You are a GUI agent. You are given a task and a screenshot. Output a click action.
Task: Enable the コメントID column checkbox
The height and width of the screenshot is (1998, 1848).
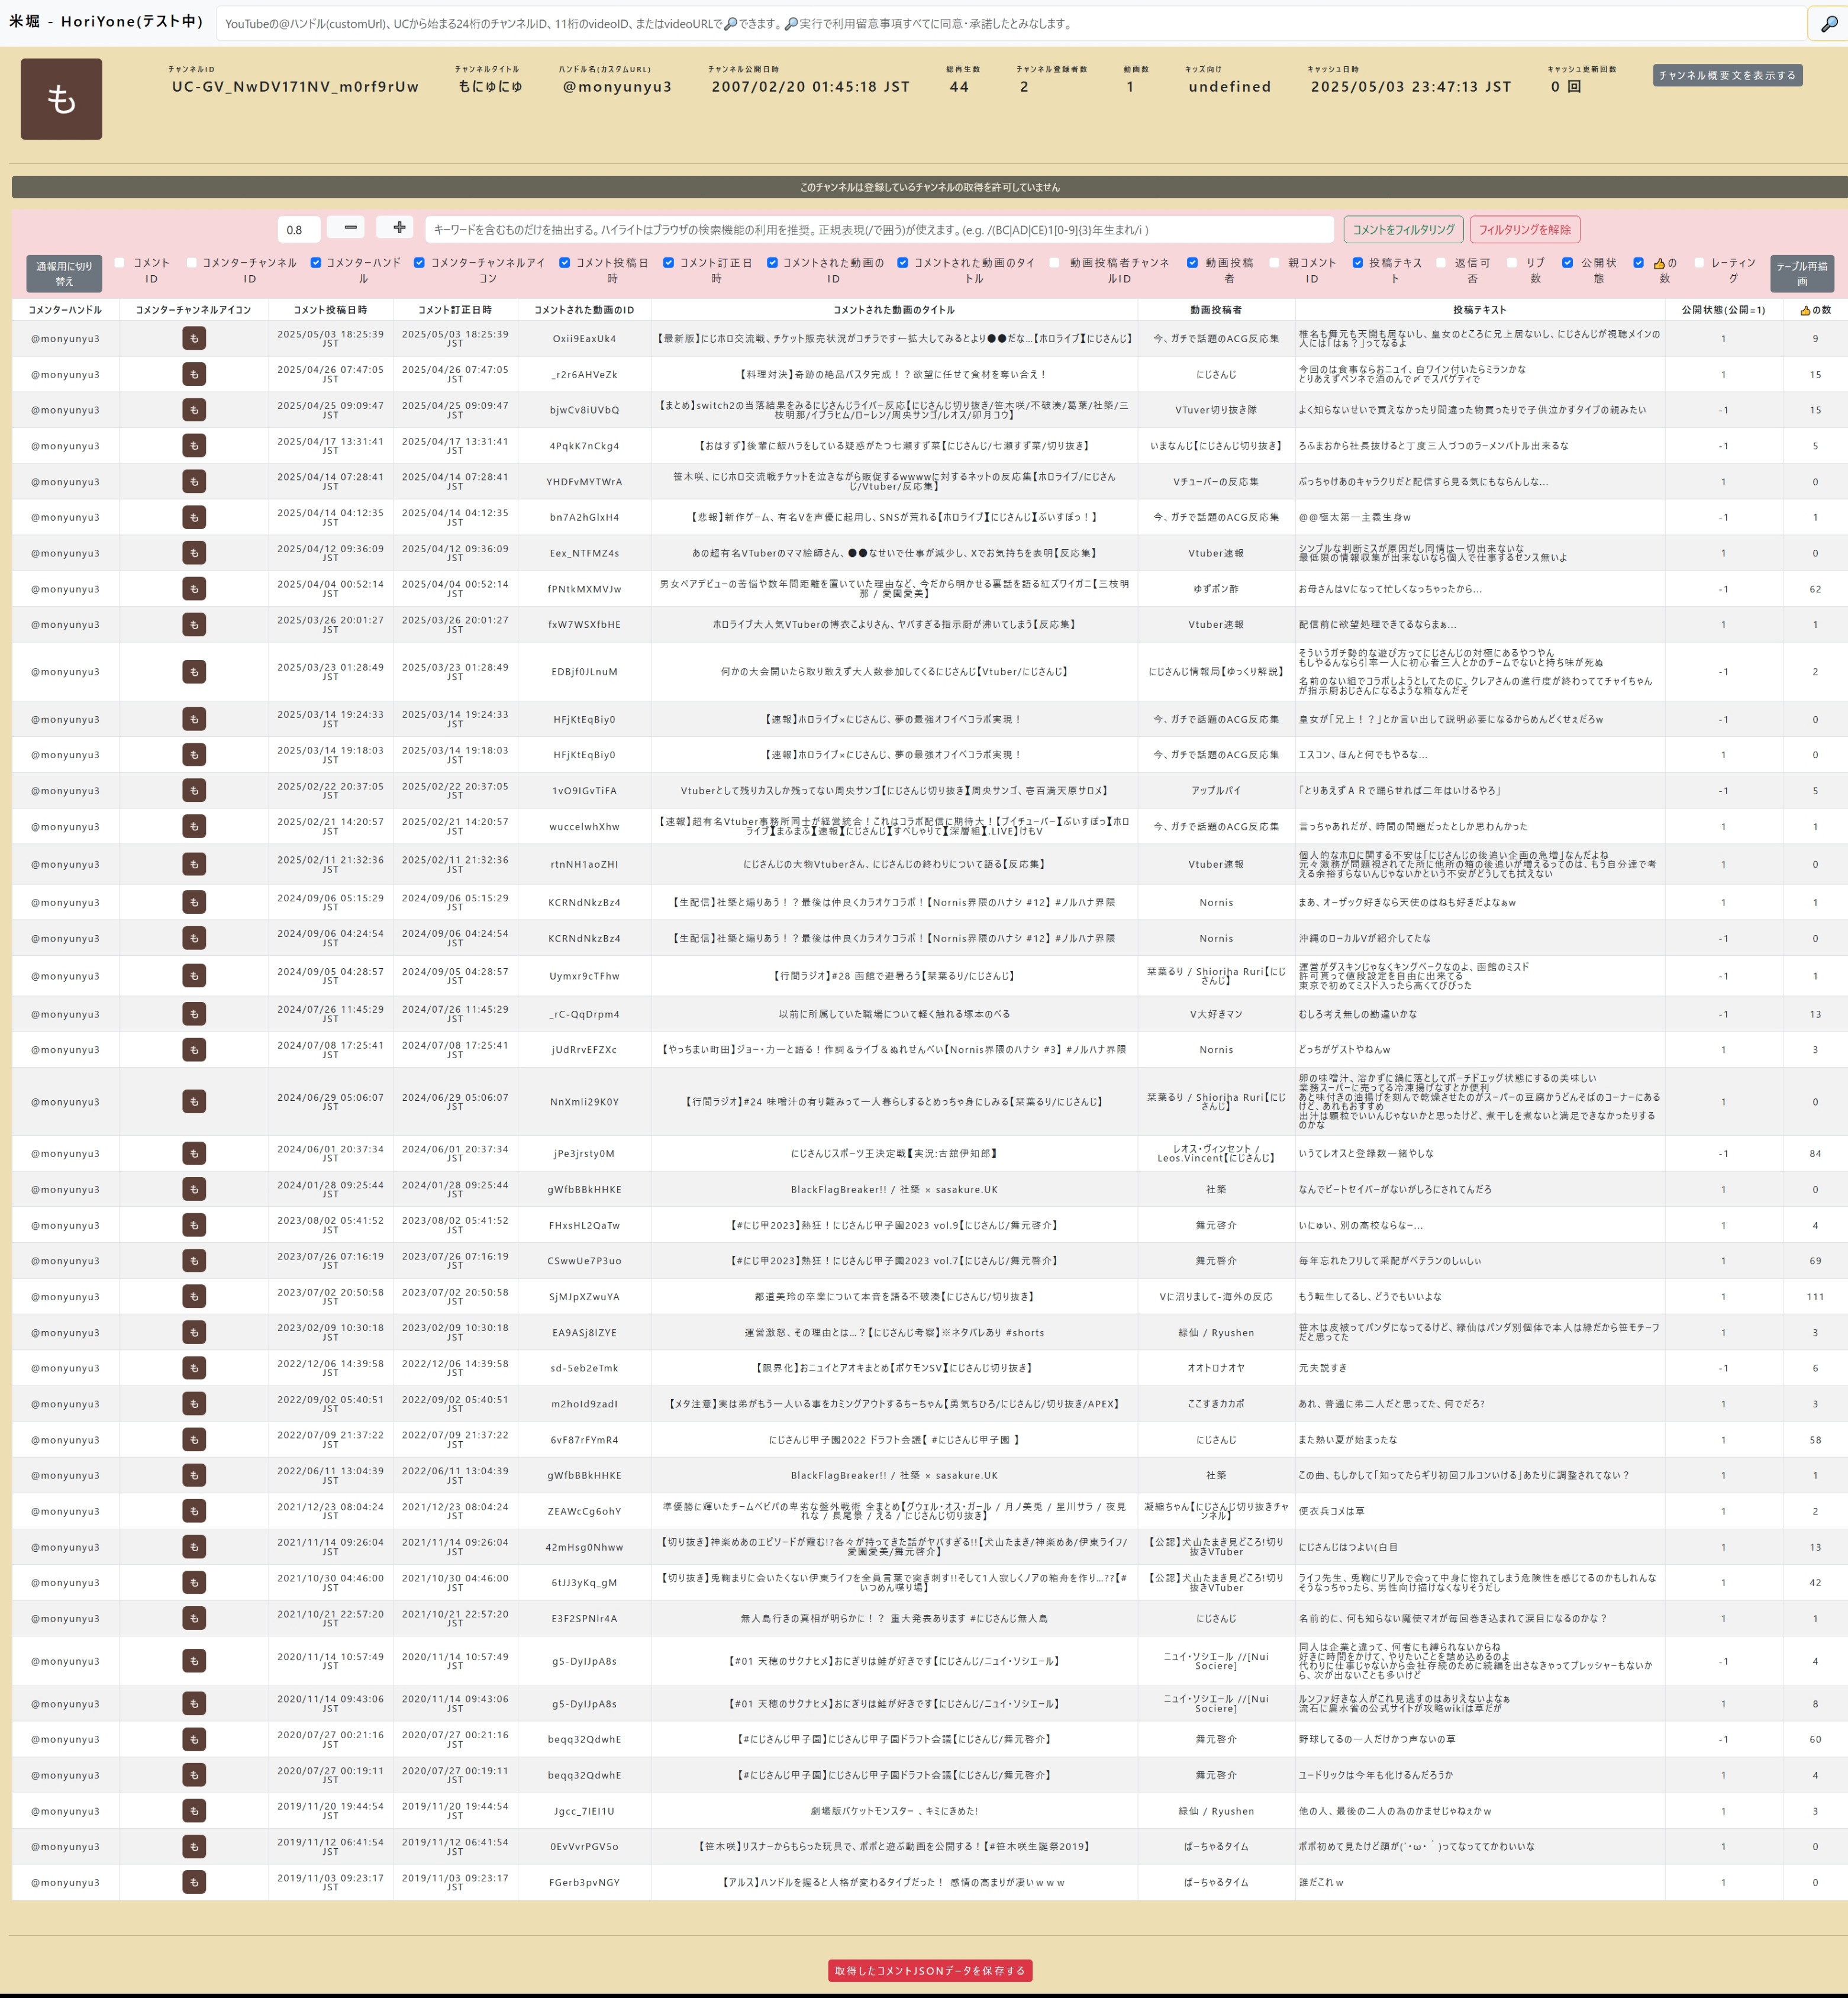pos(120,263)
